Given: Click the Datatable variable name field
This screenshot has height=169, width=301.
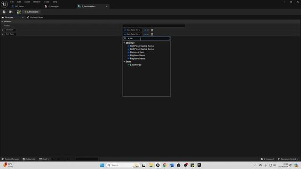Looking at the screenshot, I should [9, 30].
